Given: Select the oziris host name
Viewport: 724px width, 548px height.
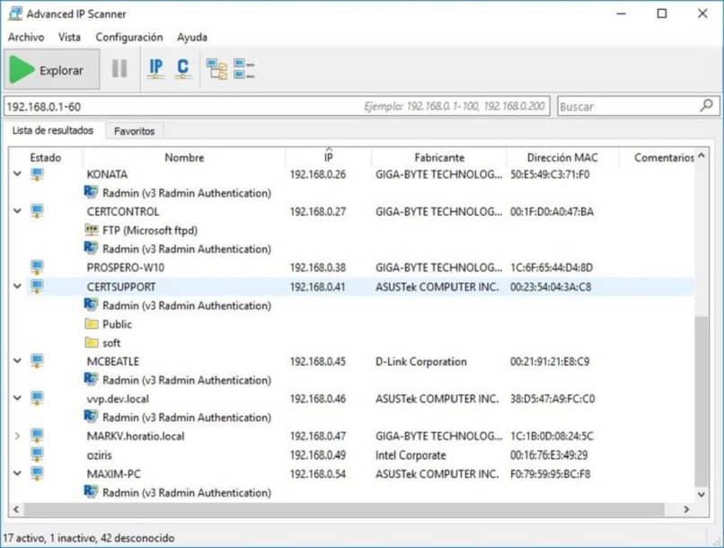Looking at the screenshot, I should click(100, 455).
